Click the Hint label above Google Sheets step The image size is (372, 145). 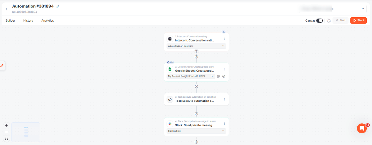click(170, 62)
